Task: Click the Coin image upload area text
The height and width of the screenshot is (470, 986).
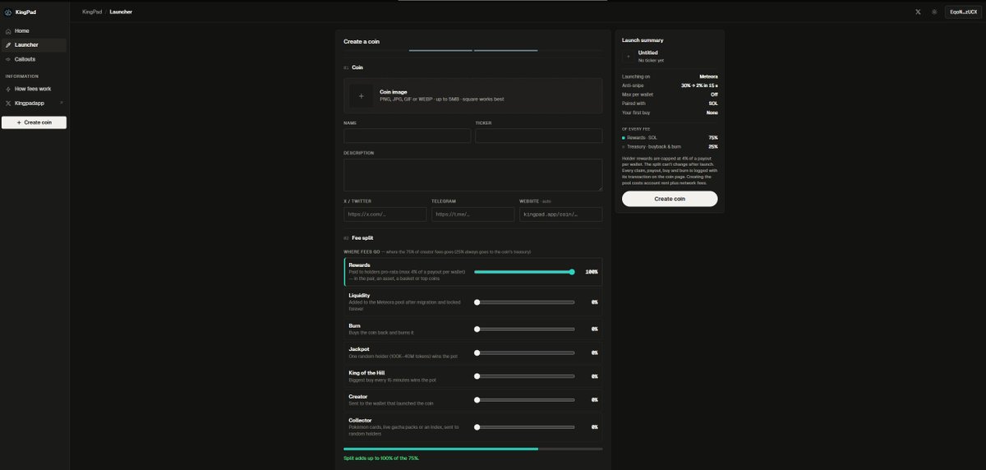Action: [442, 95]
